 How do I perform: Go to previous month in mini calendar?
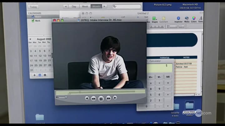pos(30,39)
